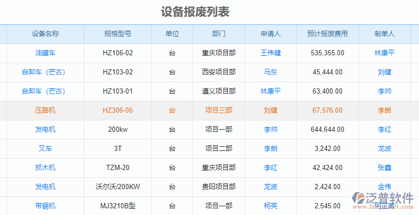Click 金伟 in the 制单人 column
The width and height of the screenshot is (419, 215).
click(384, 187)
